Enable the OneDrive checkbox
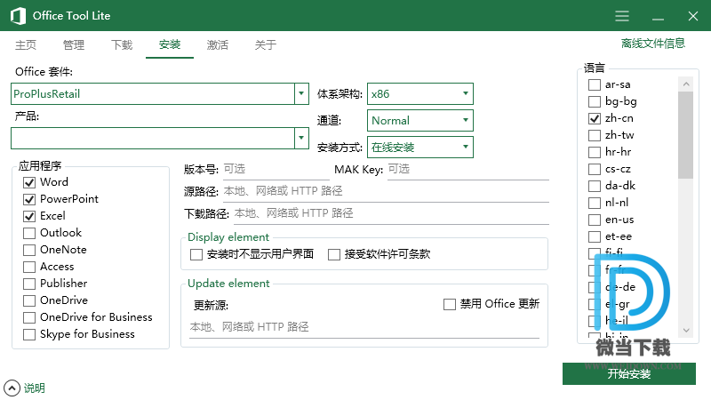The width and height of the screenshot is (711, 400). (29, 300)
